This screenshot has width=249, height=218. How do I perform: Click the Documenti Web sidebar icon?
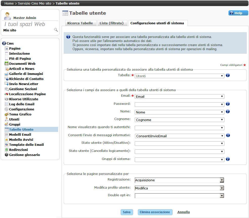pos(7,64)
